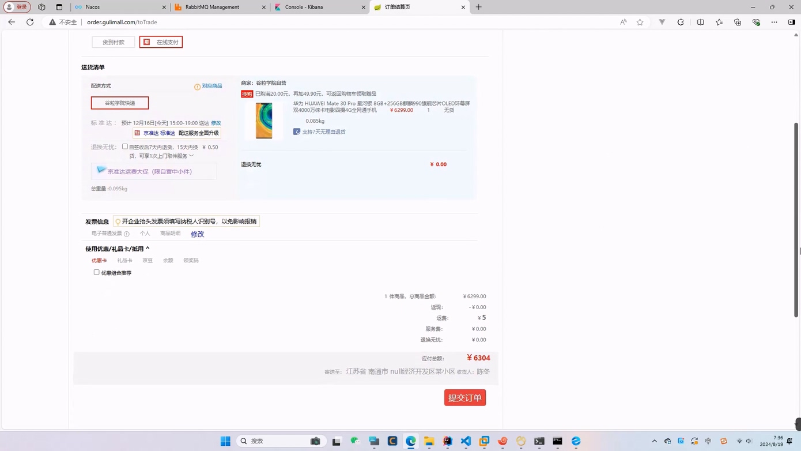The image size is (801, 451).
Task: Switch to the RabbitMQ Management tab
Action: tap(212, 7)
